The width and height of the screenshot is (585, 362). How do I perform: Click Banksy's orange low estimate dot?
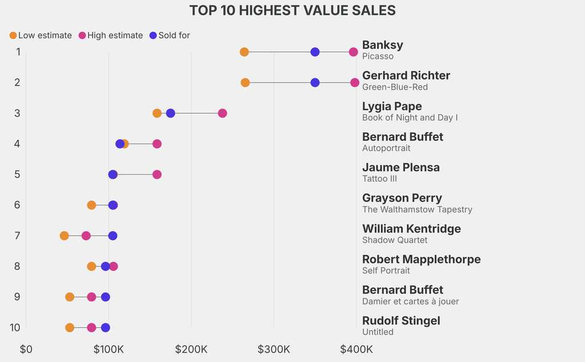point(244,52)
